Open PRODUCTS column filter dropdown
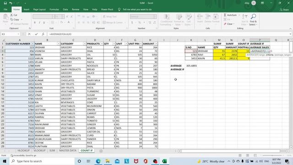293x165 pixels. (x=102, y=44)
